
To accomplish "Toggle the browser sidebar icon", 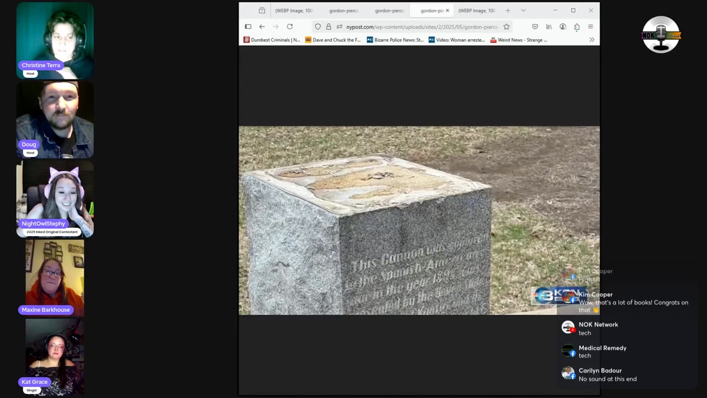I will (x=248, y=27).
